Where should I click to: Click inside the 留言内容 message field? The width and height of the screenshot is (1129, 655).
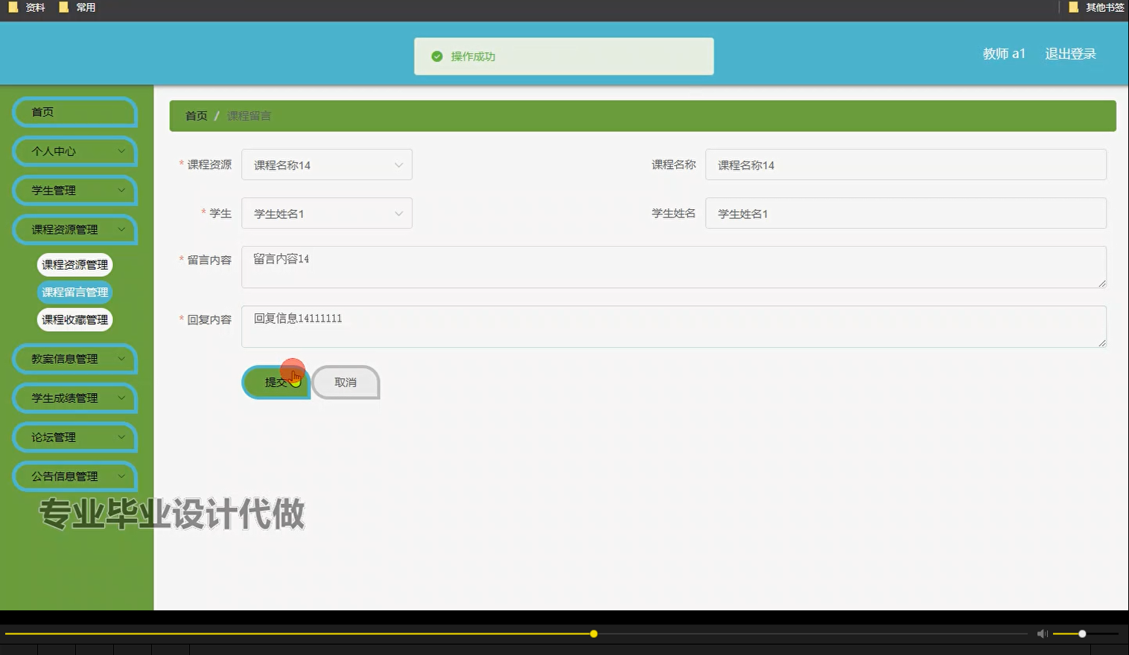click(670, 266)
